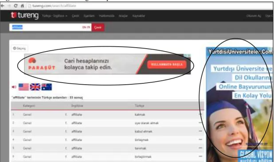
Task: Click the browser back arrow
Action: click(3, 6)
